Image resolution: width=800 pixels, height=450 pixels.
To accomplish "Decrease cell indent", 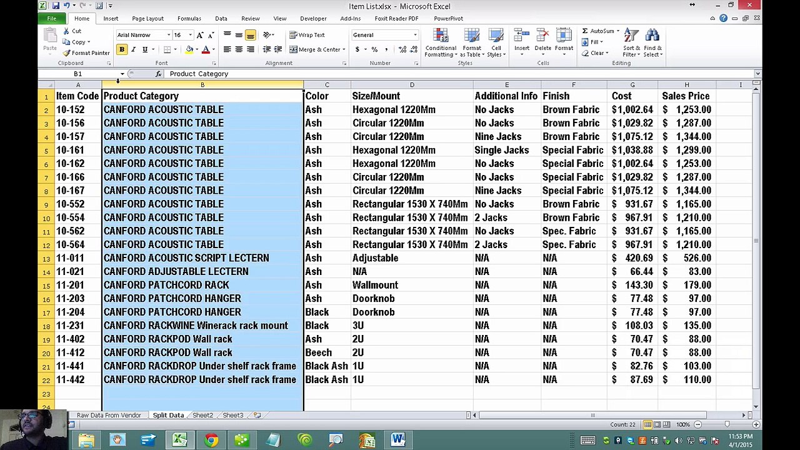I will [267, 49].
